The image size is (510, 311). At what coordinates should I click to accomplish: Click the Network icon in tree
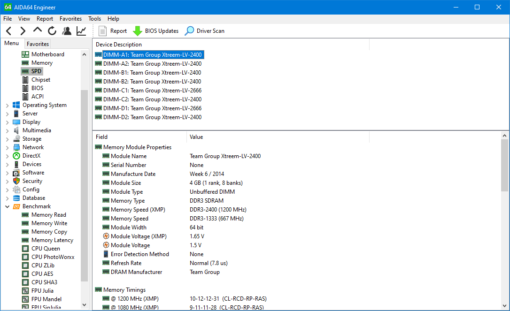click(x=16, y=147)
